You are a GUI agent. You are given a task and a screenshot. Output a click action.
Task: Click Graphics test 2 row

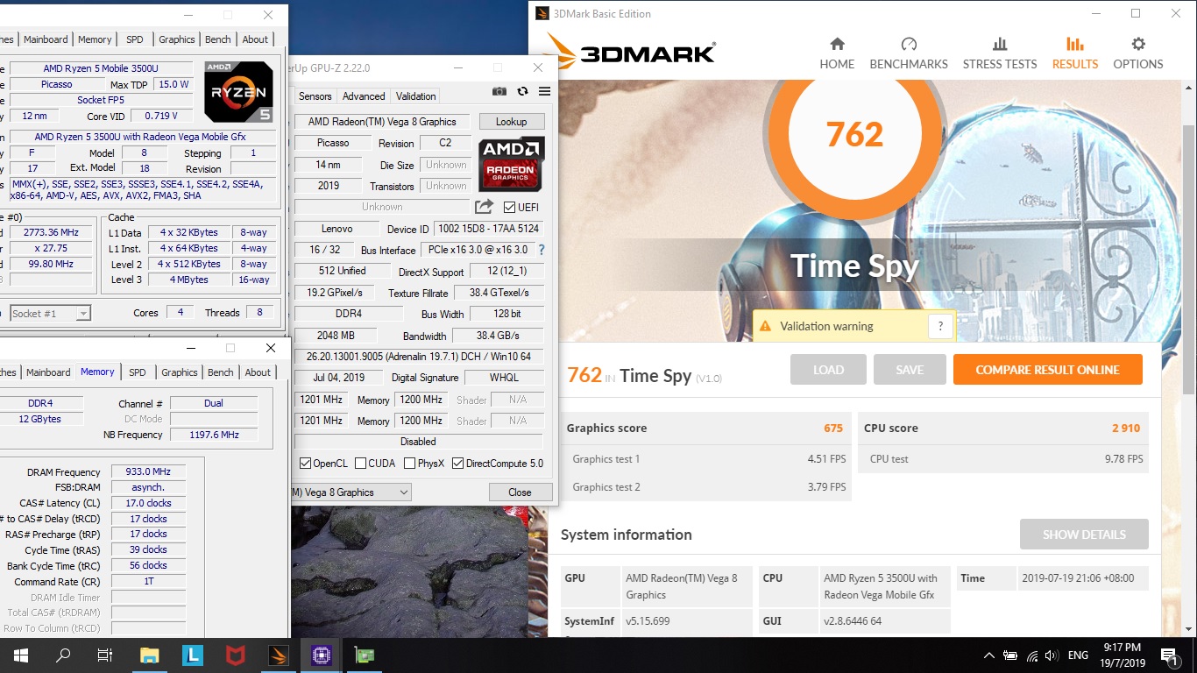(705, 487)
